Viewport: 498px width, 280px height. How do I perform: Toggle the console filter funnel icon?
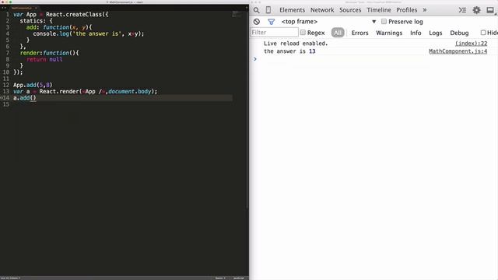[271, 22]
